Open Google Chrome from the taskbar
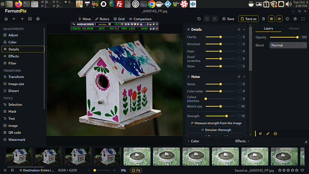Image resolution: width=309 pixels, height=174 pixels. (x=151, y=4)
